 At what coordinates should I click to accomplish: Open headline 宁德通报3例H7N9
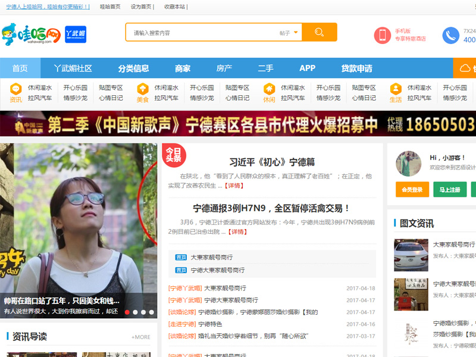(272, 208)
